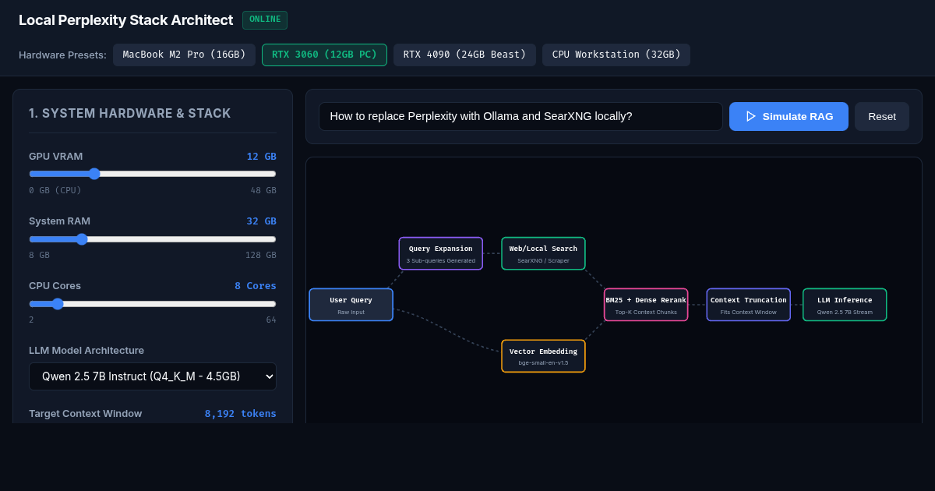Click the '48 GB' slider maximum label
Viewport: 935px width, 491px height.
pos(263,190)
